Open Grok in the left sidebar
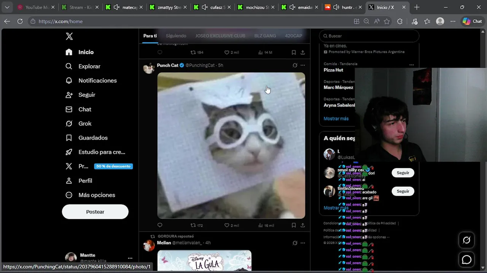 [78, 124]
